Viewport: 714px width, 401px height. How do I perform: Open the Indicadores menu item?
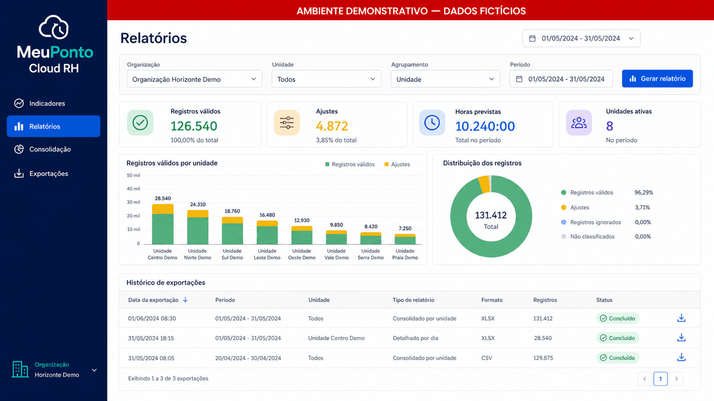tap(54, 104)
